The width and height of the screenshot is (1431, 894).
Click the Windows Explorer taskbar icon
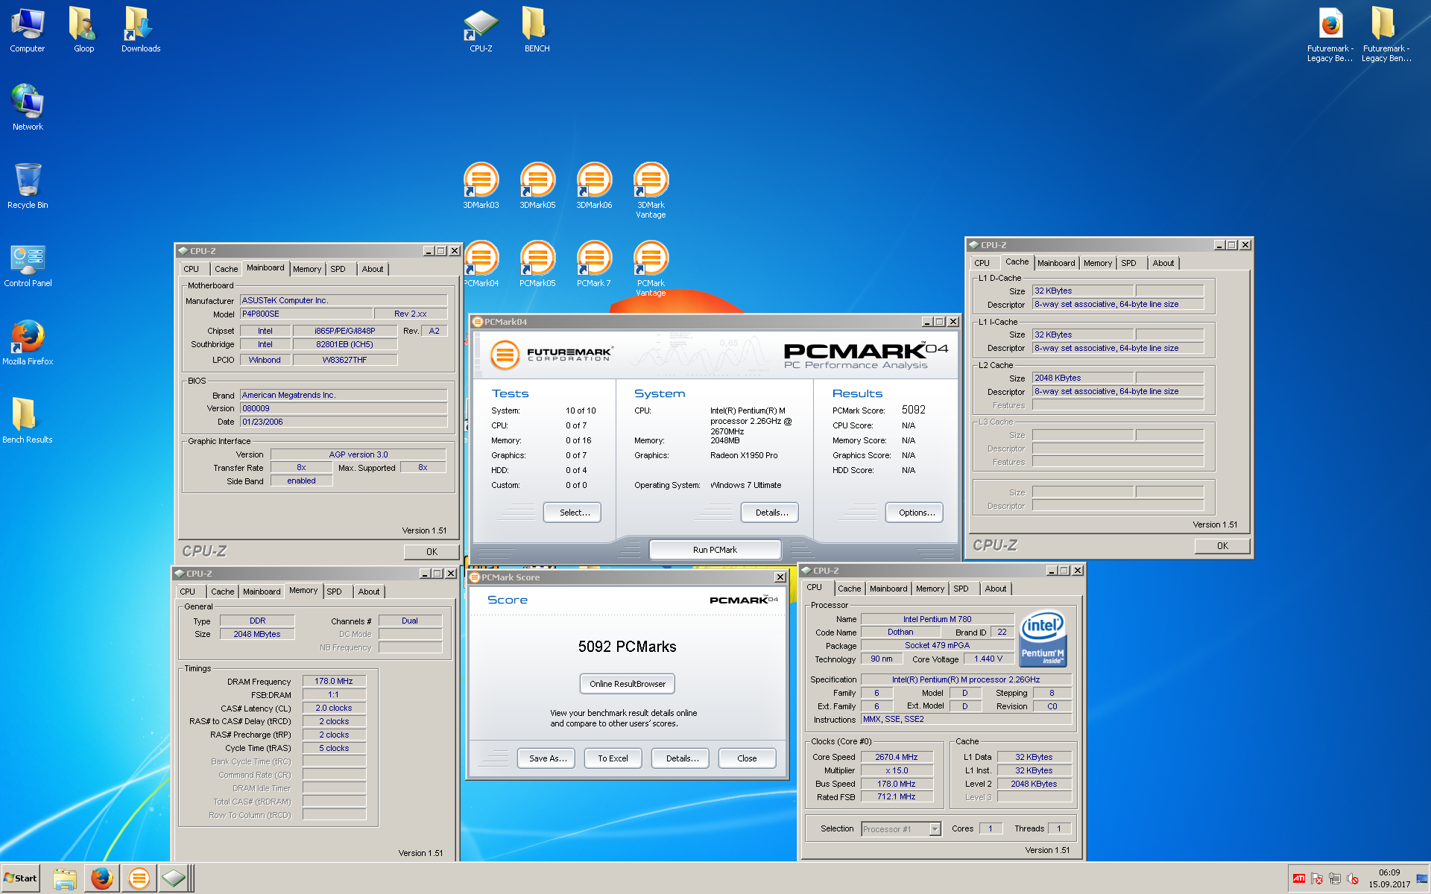point(65,878)
